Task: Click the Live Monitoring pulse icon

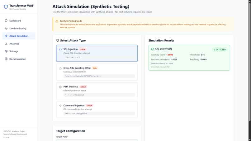Action: click(6, 28)
